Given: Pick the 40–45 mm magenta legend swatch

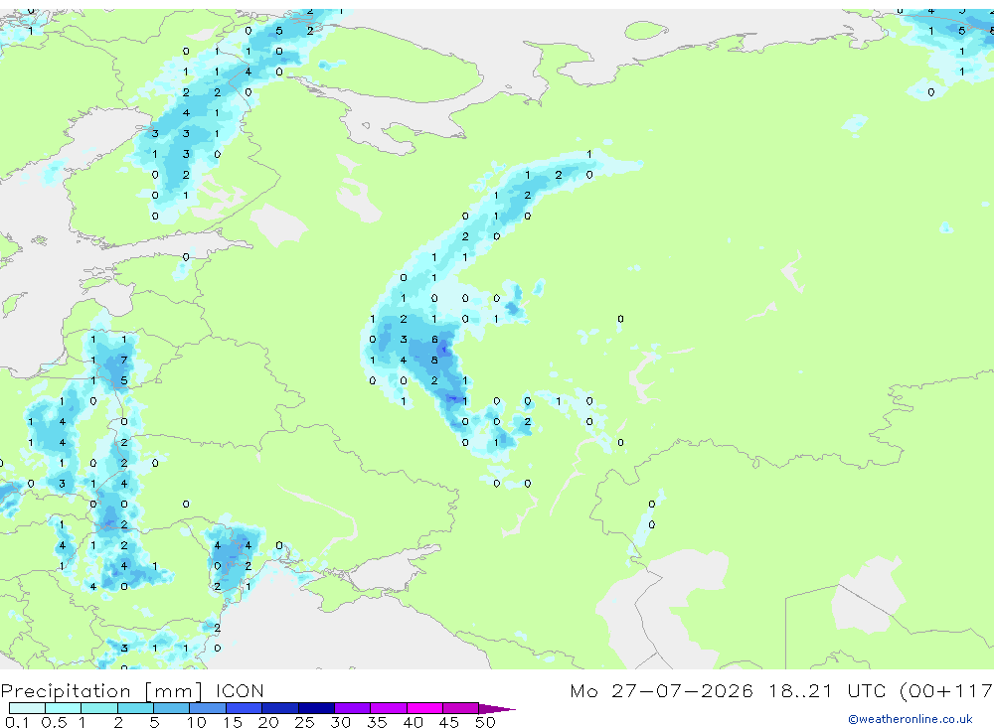Looking at the screenshot, I should 424,708.
